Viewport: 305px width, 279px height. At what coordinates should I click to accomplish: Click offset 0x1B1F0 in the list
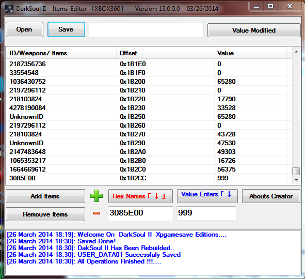(x=133, y=73)
